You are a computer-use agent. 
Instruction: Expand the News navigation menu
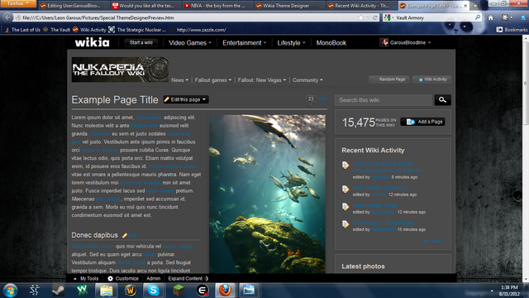point(179,80)
